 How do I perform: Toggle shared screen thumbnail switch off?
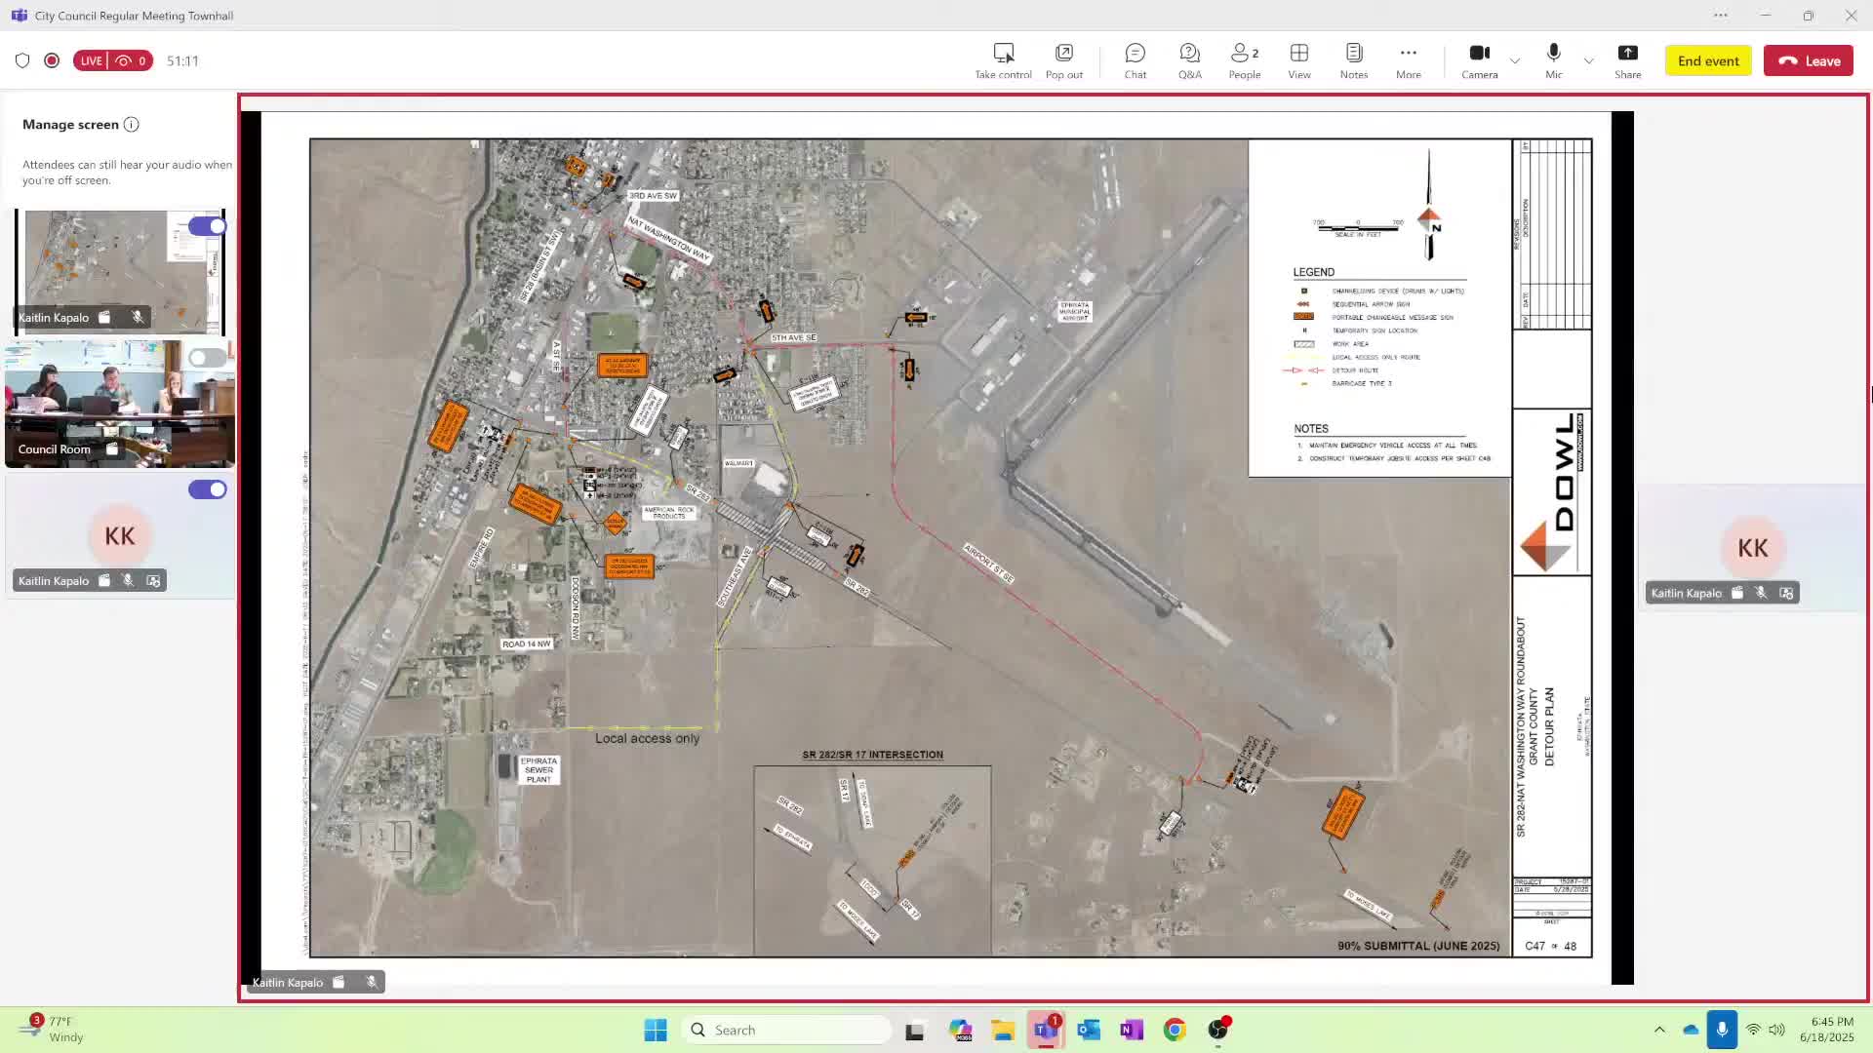(x=207, y=226)
